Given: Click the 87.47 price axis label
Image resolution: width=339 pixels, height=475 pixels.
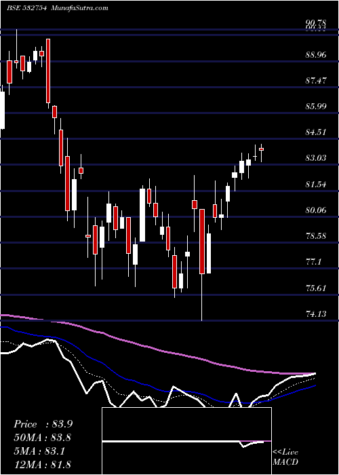Looking at the screenshot, I should coord(316,81).
